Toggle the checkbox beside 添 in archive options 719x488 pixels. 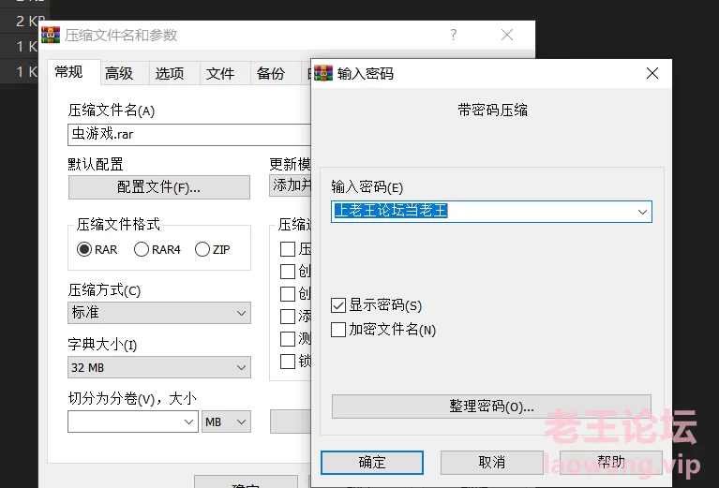(x=288, y=317)
